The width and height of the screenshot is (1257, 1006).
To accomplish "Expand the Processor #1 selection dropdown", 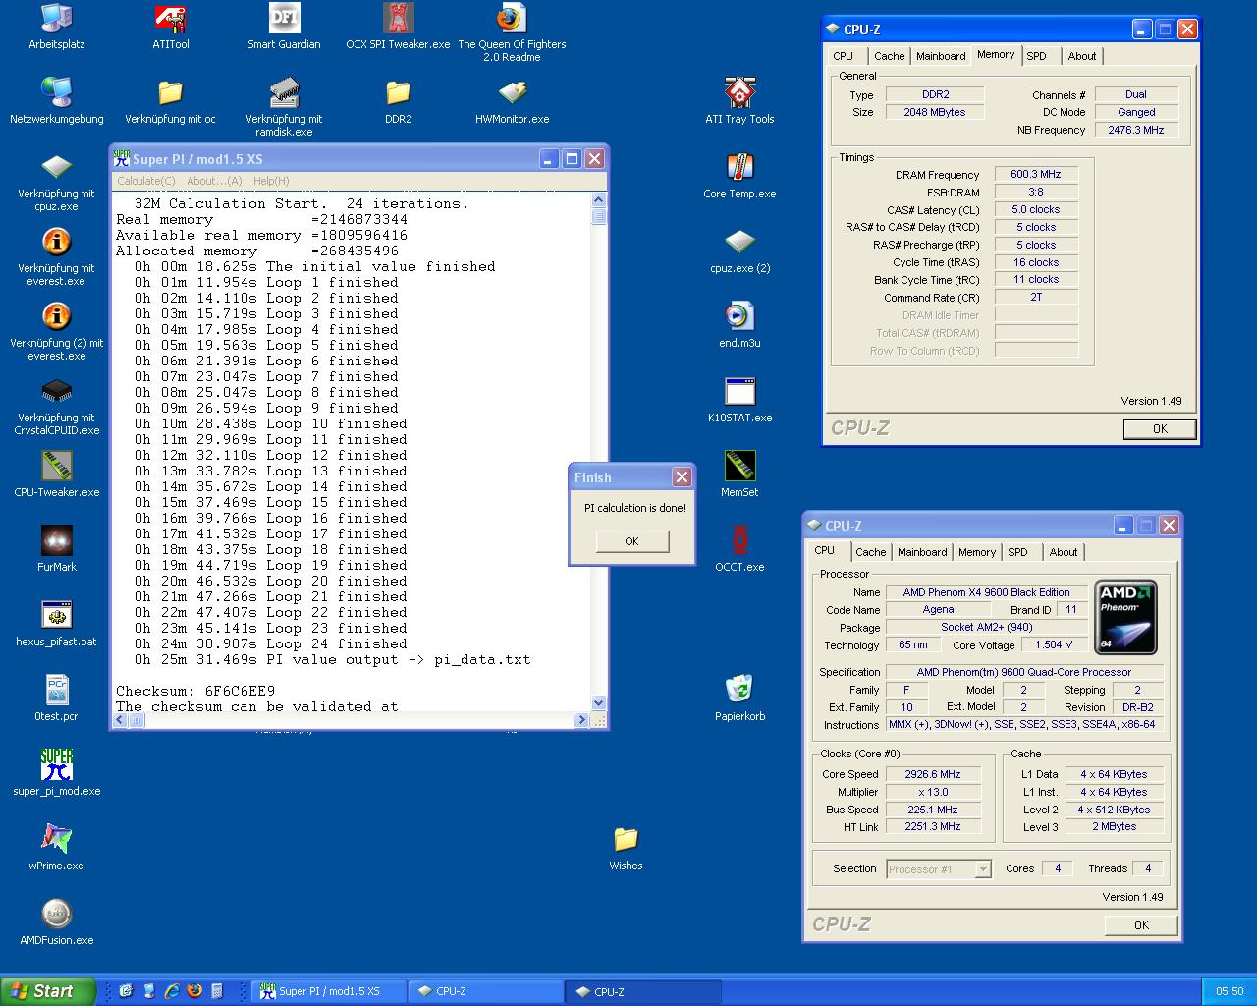I will point(983,869).
